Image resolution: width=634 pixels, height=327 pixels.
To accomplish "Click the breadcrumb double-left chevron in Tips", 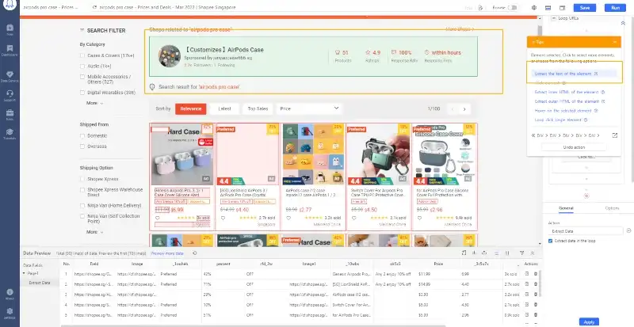I will point(533,135).
